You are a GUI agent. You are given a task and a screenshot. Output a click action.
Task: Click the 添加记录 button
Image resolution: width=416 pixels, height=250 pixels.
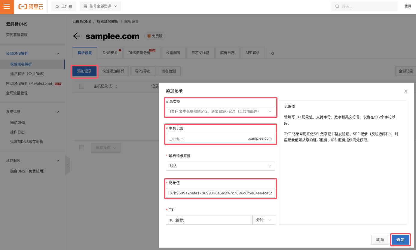pos(84,71)
